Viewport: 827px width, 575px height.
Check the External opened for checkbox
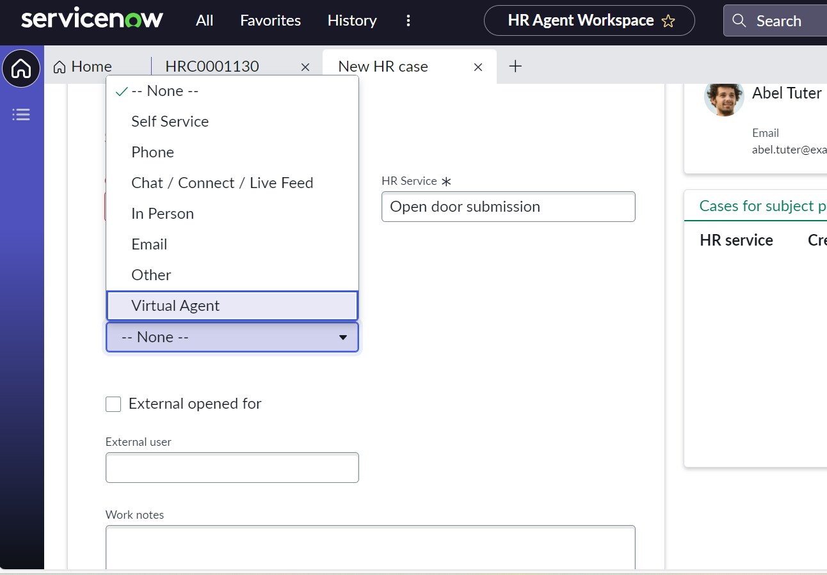click(x=113, y=404)
